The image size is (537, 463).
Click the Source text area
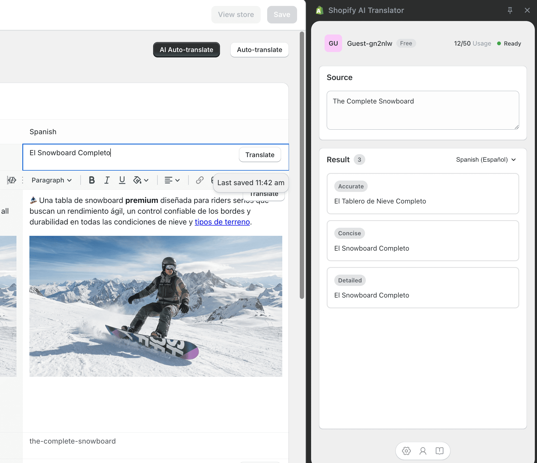coord(422,110)
